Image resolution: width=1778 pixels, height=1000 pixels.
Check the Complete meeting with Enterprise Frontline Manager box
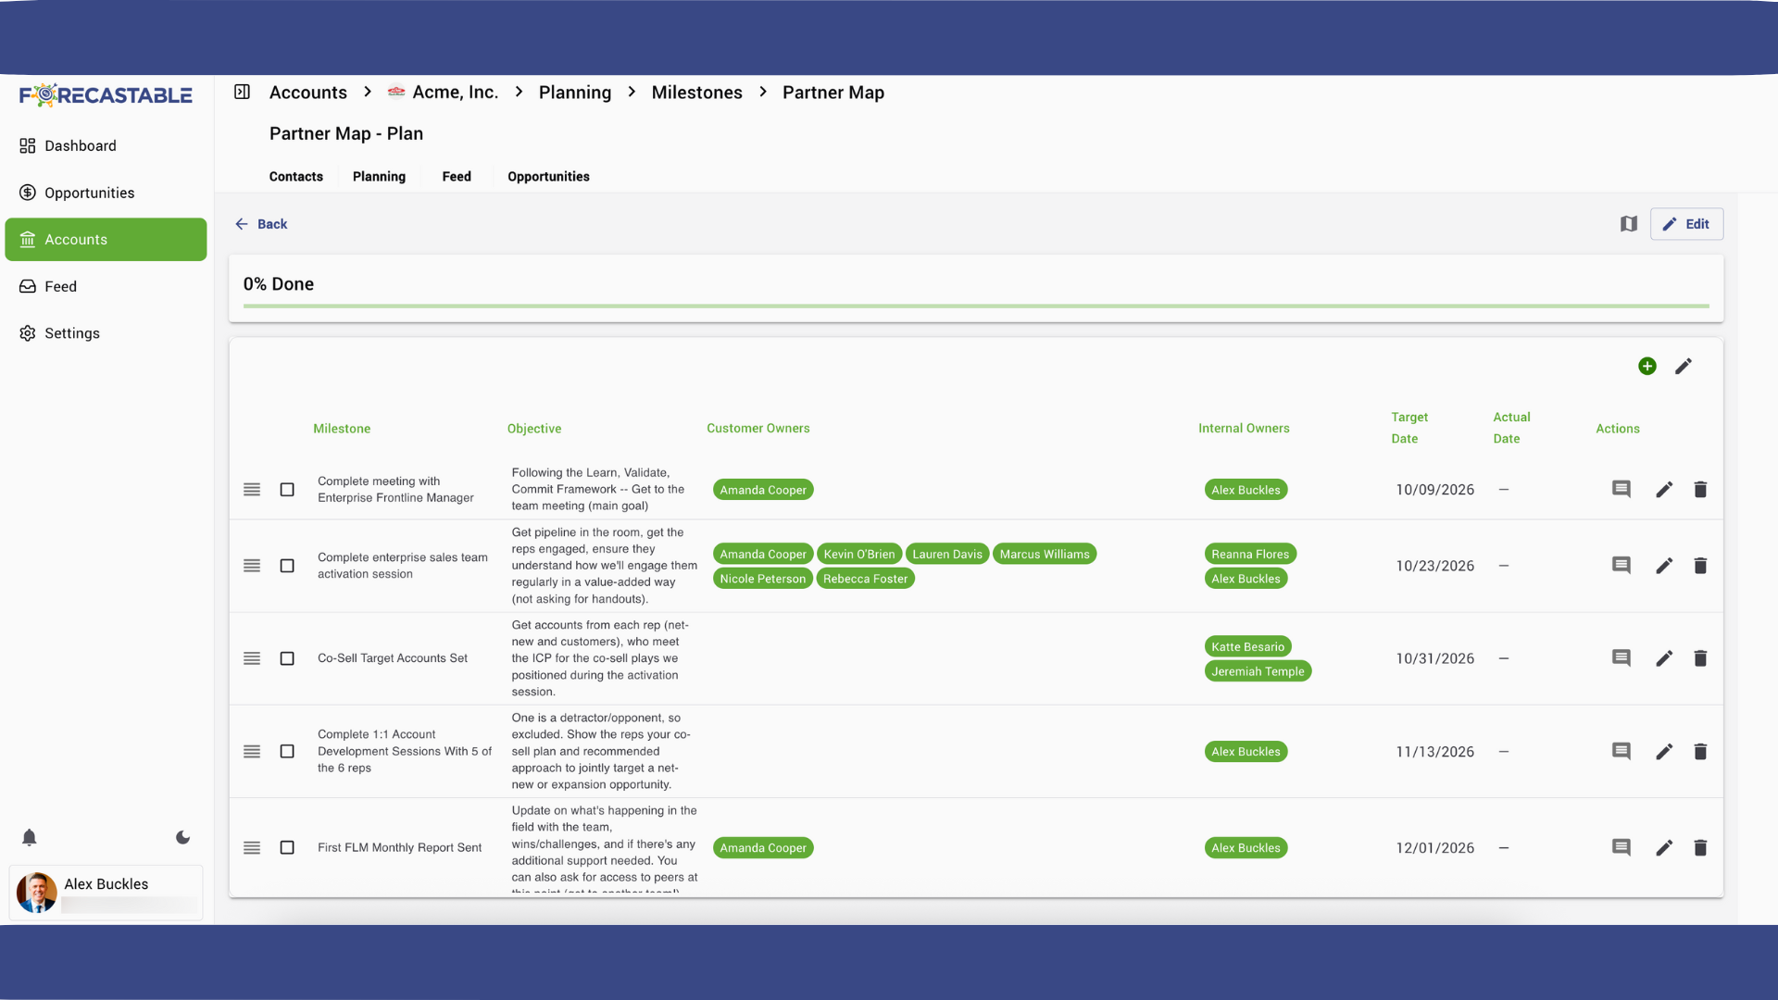tap(287, 490)
